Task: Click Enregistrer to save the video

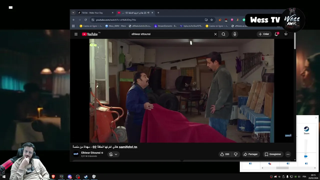Action: point(273,154)
